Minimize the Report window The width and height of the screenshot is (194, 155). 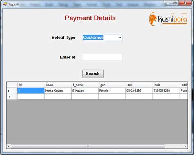pyautogui.click(x=168, y=3)
